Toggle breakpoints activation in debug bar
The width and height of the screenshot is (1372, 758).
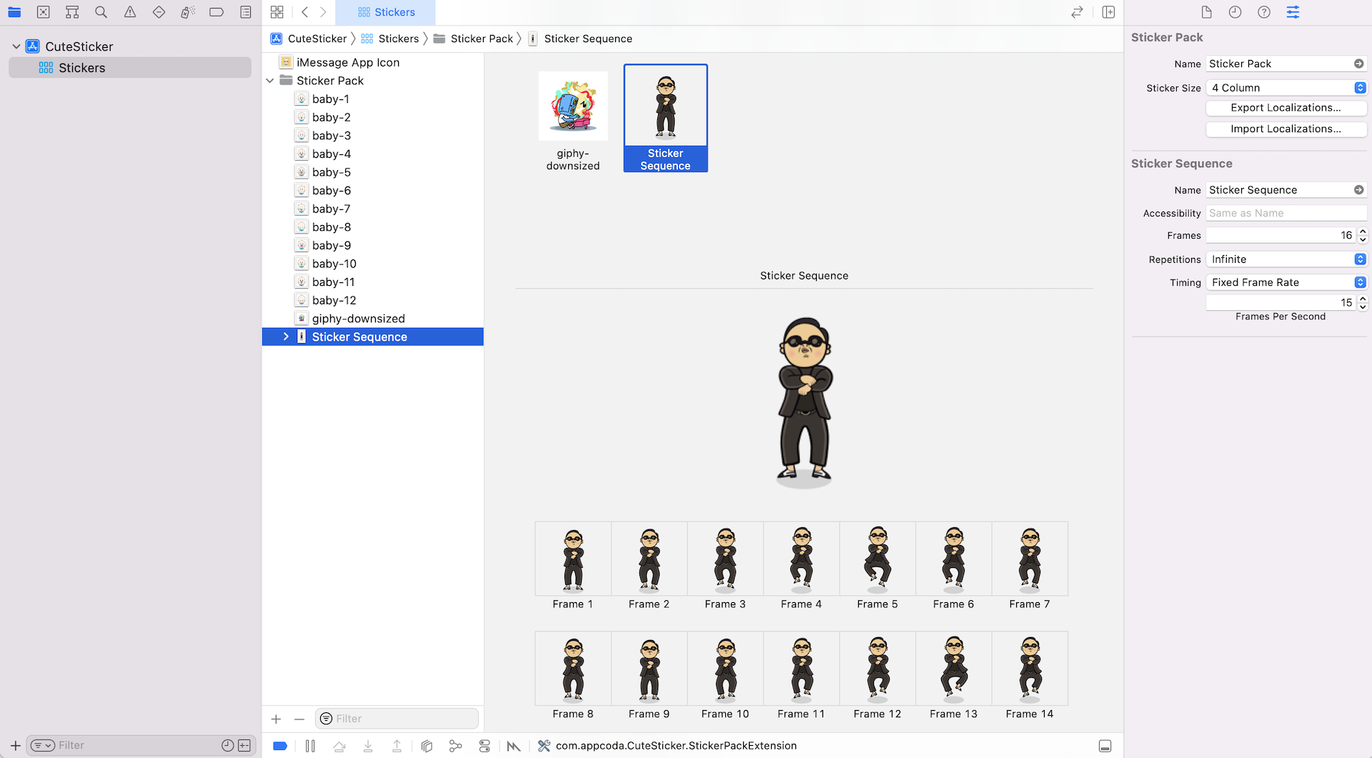click(x=280, y=746)
